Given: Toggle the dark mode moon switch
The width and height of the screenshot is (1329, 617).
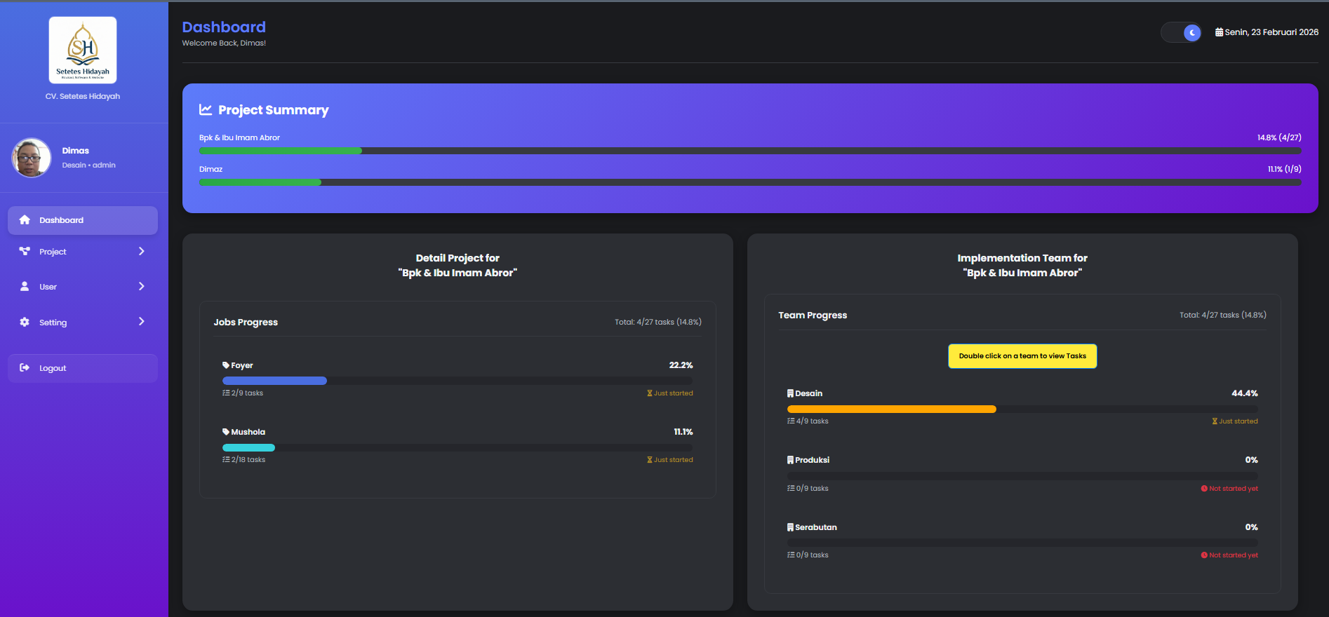Looking at the screenshot, I should coord(1182,32).
